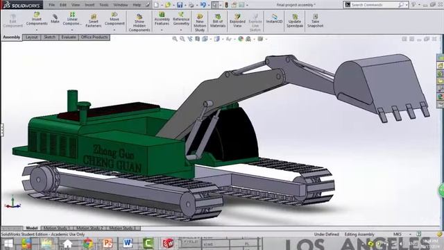Image resolution: width=444 pixels, height=250 pixels.
Task: Open Insert Components dropdown arrow
Action: click(x=37, y=30)
